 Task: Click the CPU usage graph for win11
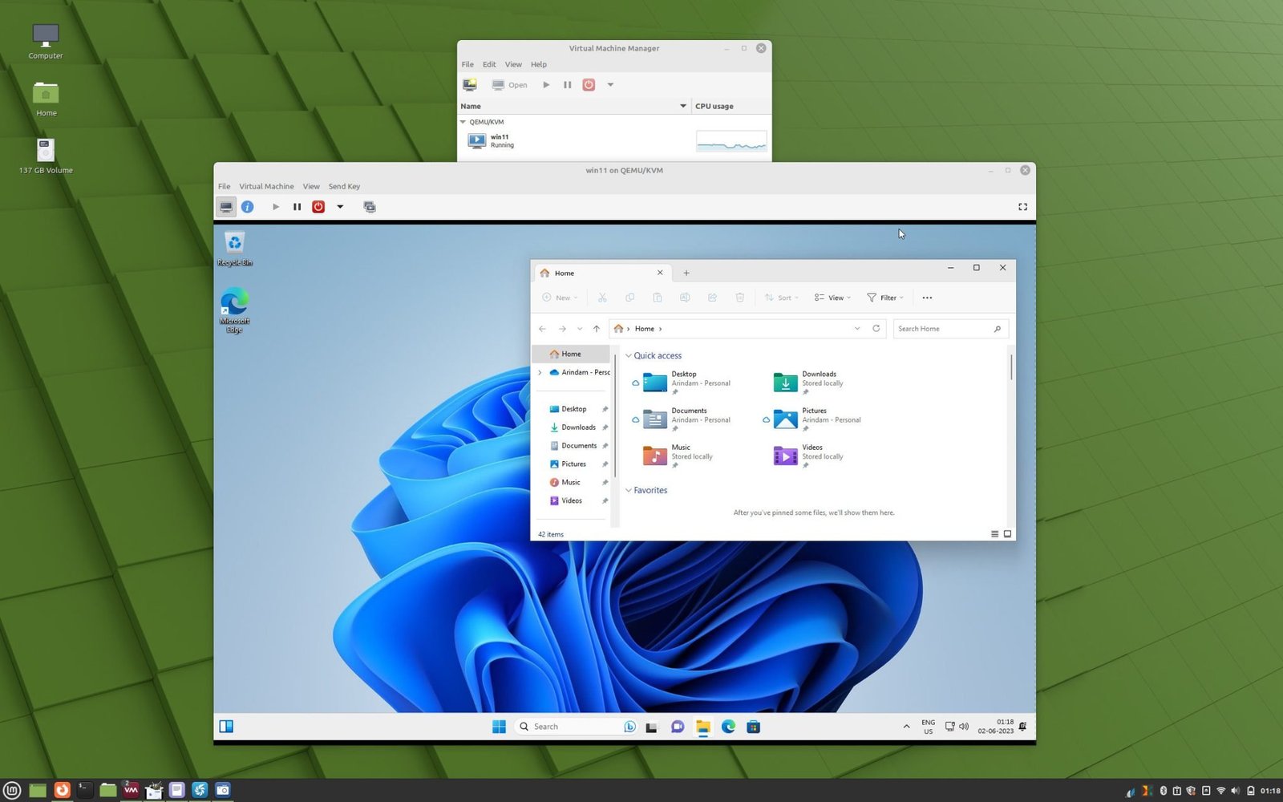pyautogui.click(x=731, y=141)
